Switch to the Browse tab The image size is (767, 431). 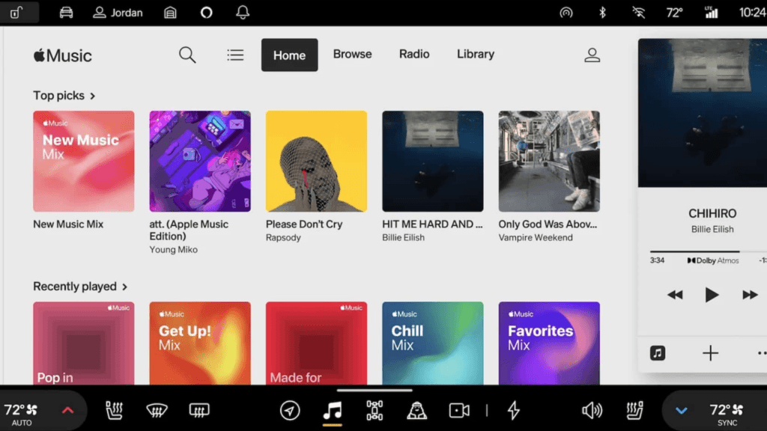coord(352,55)
